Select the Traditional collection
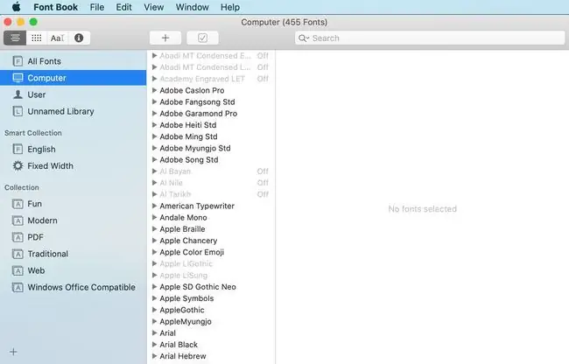The image size is (569, 364). pos(74,254)
